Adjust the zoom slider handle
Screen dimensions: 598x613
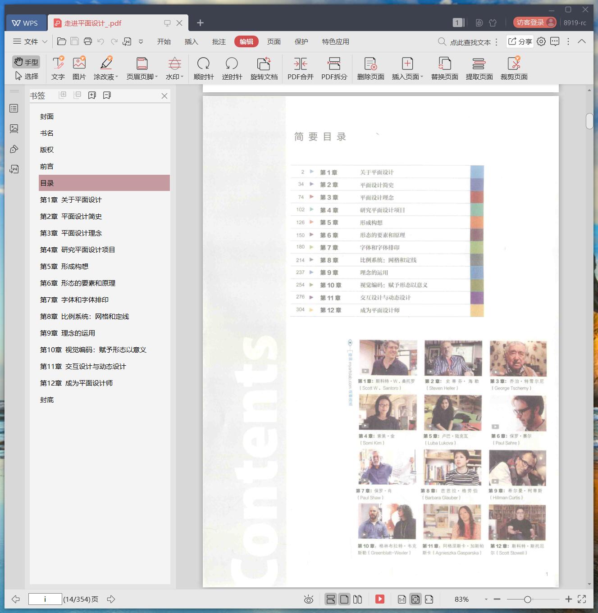pos(527,599)
